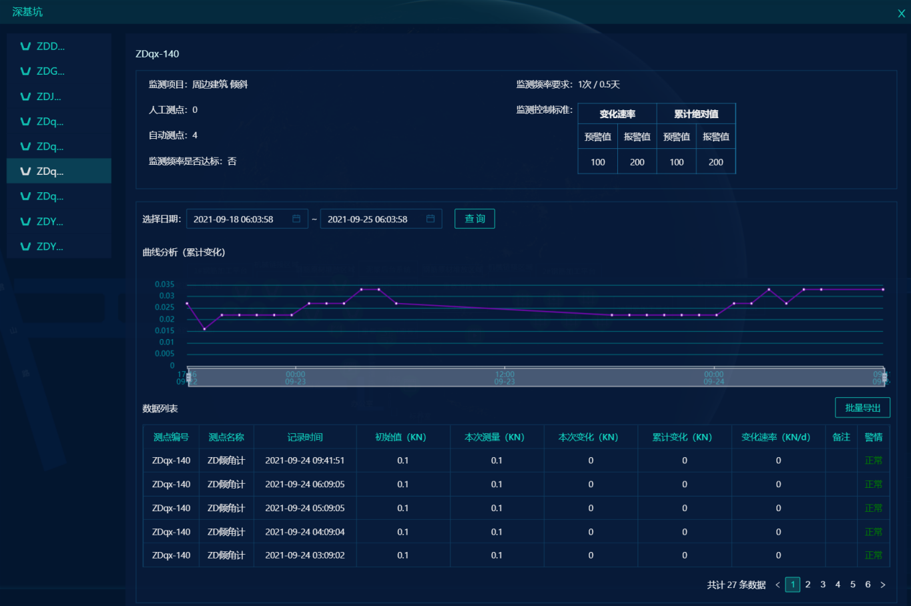Click record time 2021-09-24 09:41:51

coord(305,461)
